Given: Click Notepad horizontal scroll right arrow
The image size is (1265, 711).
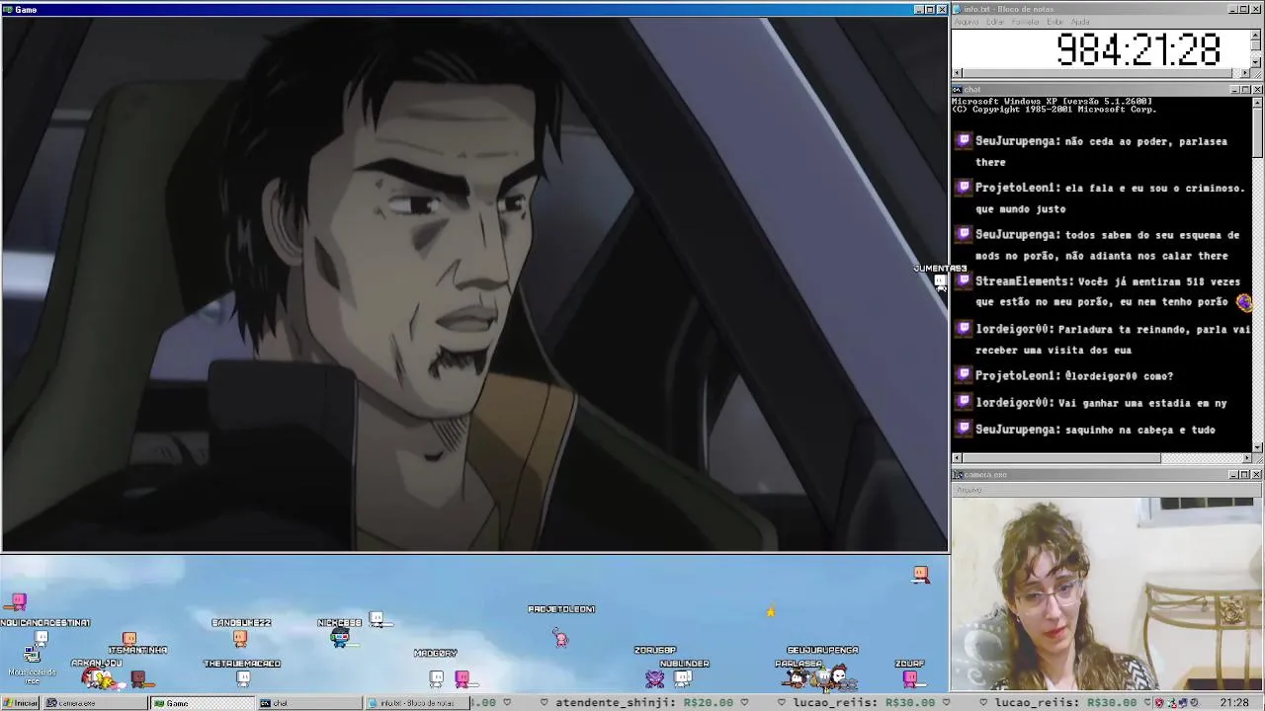Looking at the screenshot, I should (1244, 73).
